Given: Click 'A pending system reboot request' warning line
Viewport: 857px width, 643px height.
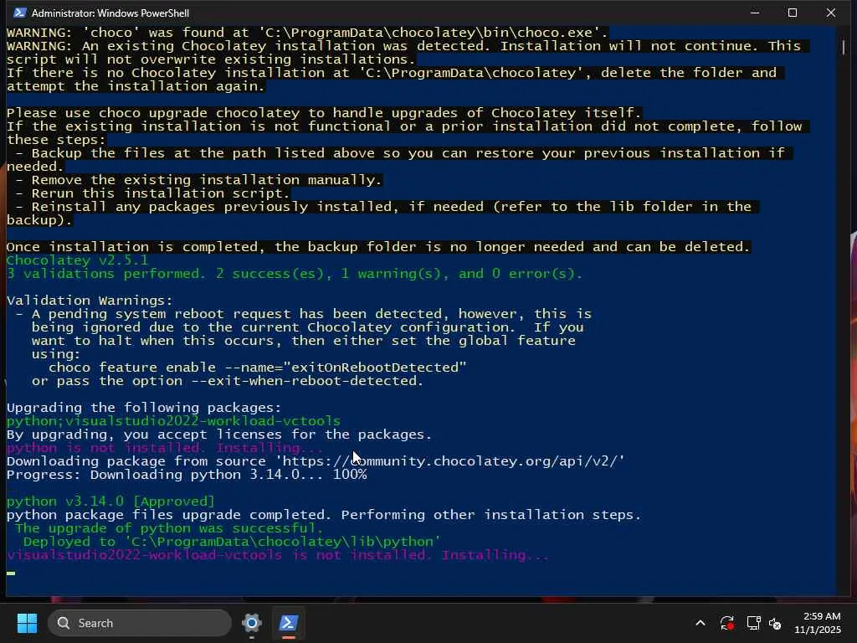Looking at the screenshot, I should pos(311,314).
